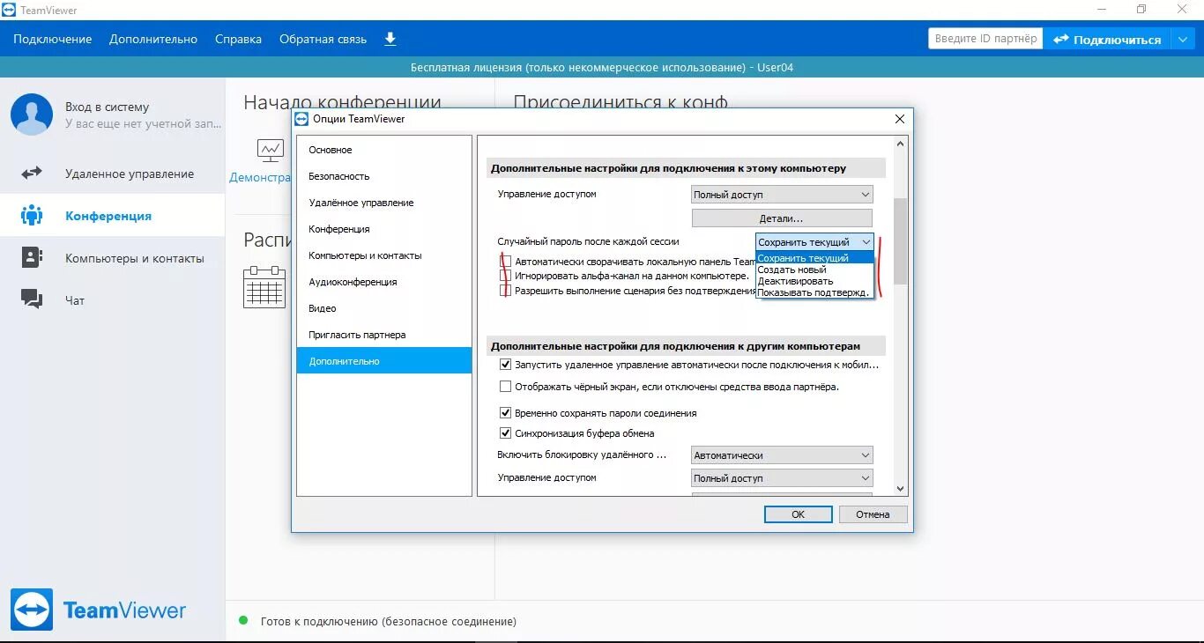
Task: Confirm options with OK button
Action: click(x=799, y=514)
